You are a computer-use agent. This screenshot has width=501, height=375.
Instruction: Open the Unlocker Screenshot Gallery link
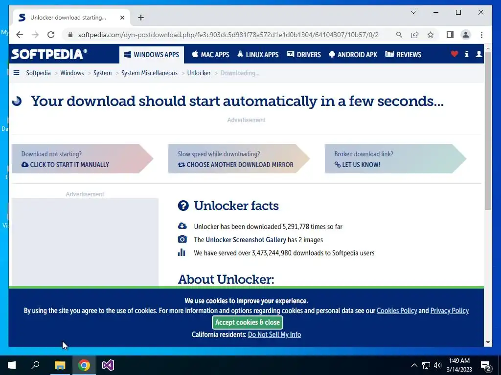click(x=246, y=240)
